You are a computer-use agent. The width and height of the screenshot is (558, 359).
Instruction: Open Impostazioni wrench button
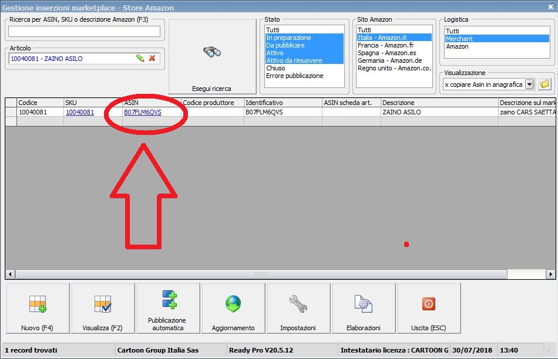pos(298,308)
